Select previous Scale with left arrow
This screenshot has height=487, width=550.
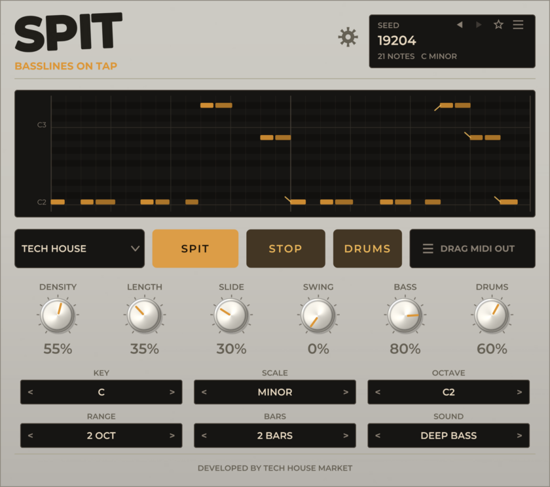[x=204, y=392]
